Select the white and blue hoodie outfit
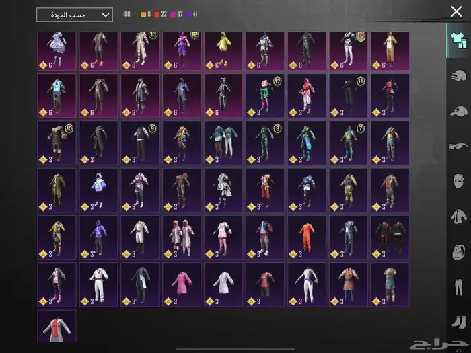471x353 pixels. click(98, 190)
